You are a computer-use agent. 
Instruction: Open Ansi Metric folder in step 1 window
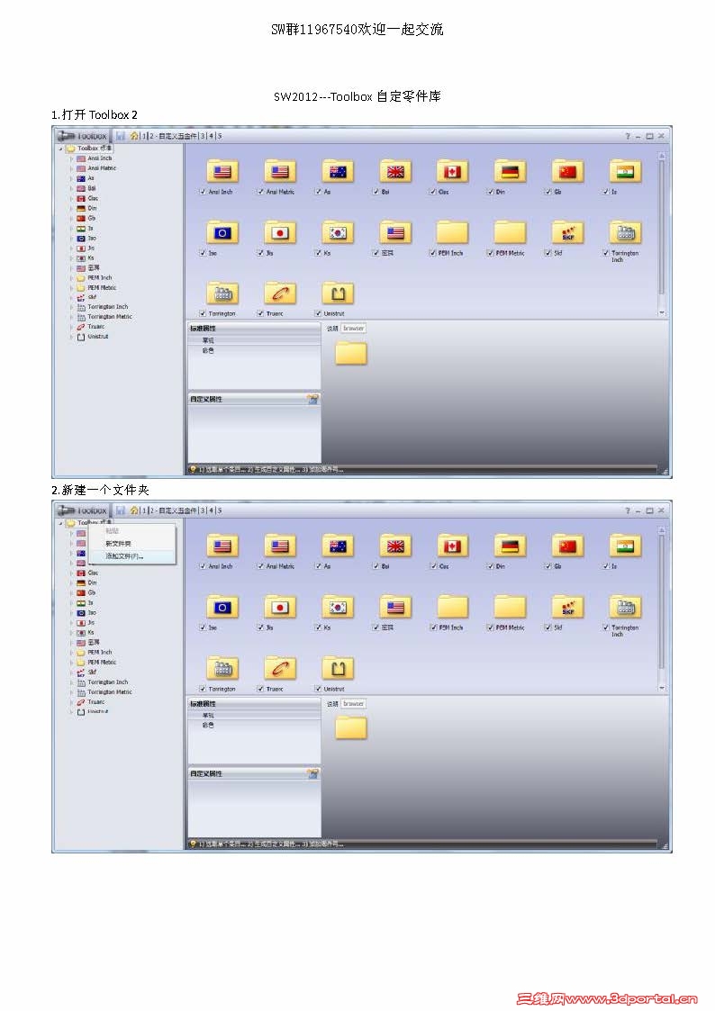tap(280, 172)
